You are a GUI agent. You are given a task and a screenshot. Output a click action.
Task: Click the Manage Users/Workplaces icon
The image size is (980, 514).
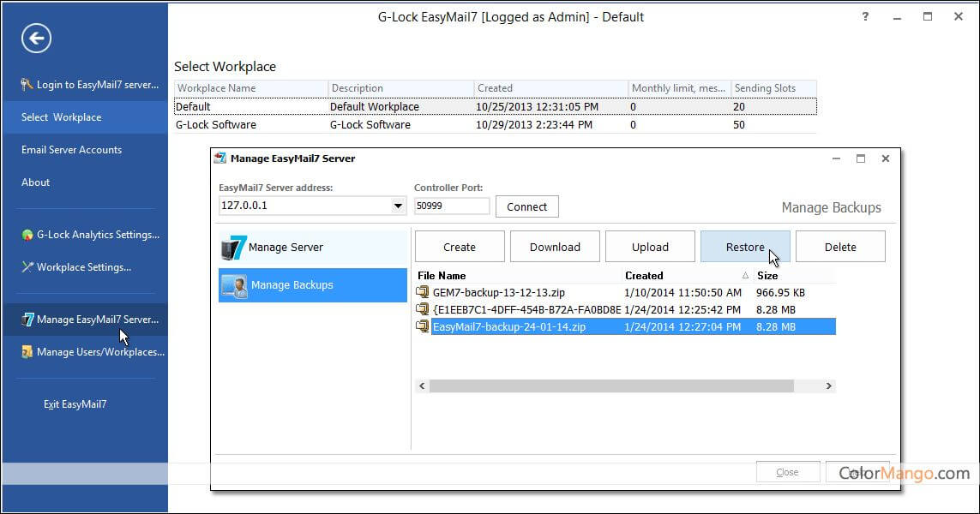(27, 352)
